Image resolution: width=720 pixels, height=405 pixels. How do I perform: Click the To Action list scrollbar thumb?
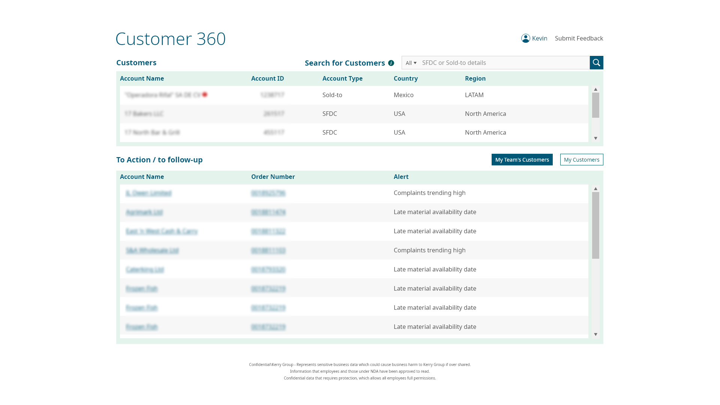click(595, 225)
